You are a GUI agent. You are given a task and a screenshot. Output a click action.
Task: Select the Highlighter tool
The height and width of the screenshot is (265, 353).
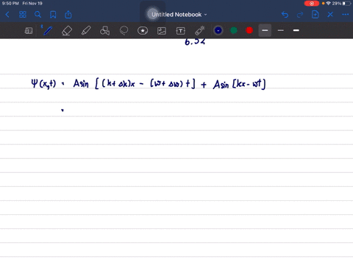click(x=86, y=31)
